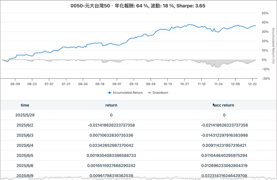Viewport: 277px width, 180px height.
Task: Click the 08-18 x-axis date label
Action: point(100,84)
